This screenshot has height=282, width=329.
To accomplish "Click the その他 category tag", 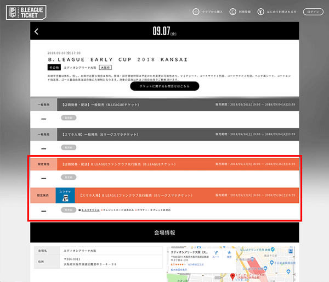I will pyautogui.click(x=54, y=68).
